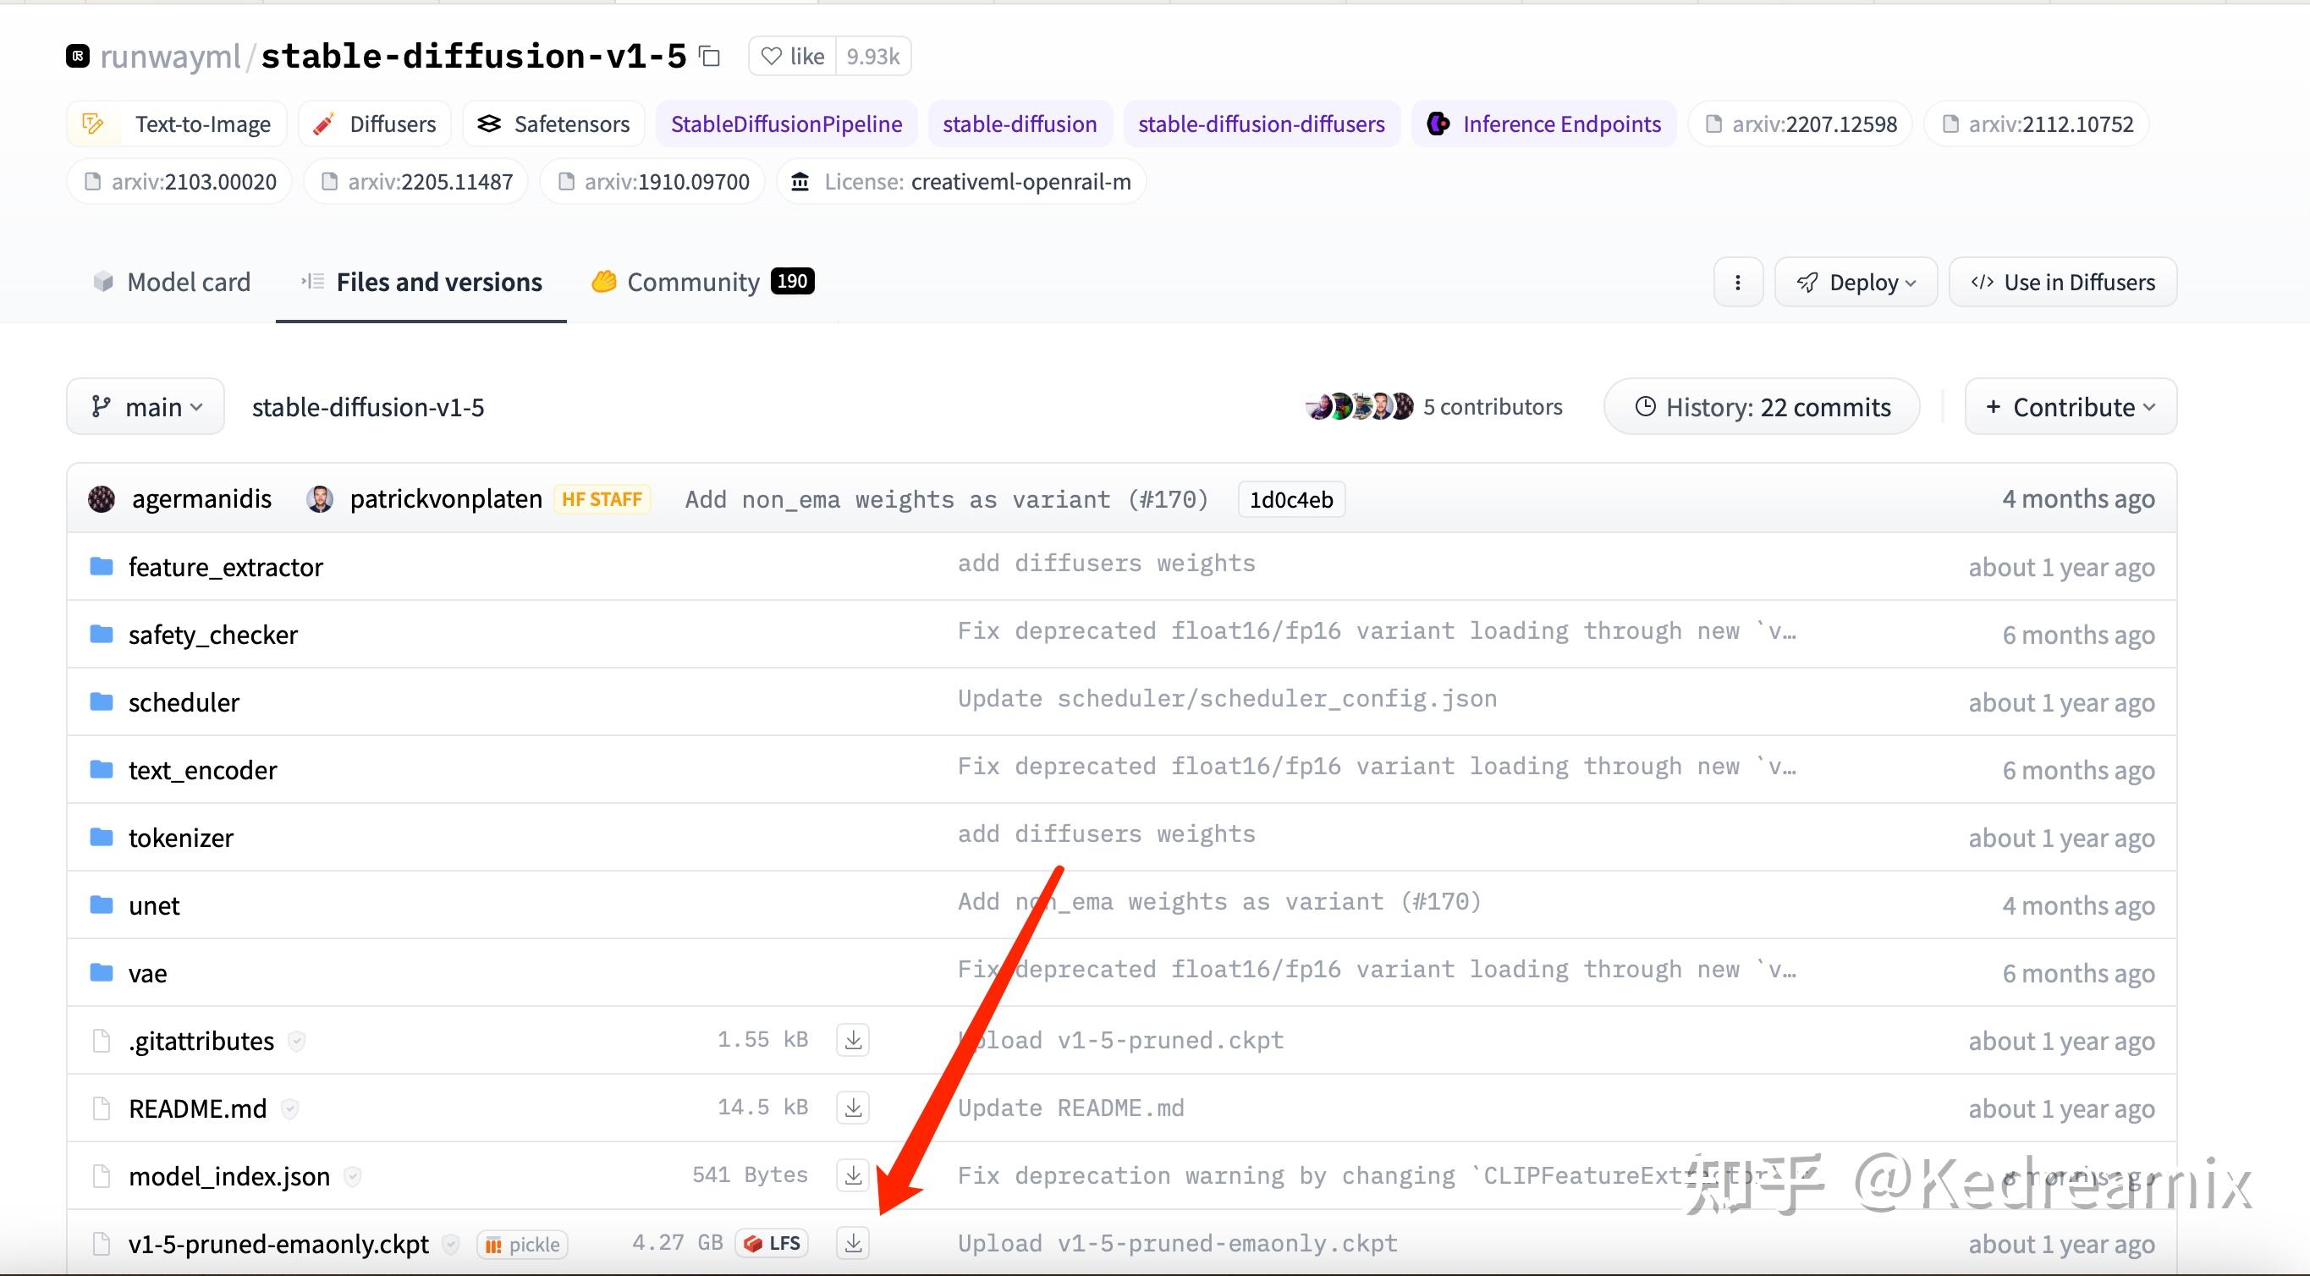Select the Safetensors tag icon

click(x=490, y=124)
